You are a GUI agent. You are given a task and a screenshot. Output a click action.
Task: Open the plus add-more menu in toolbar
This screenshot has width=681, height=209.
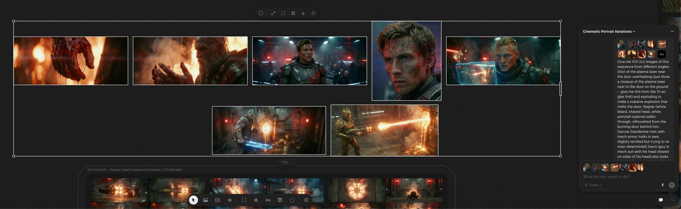[306, 200]
